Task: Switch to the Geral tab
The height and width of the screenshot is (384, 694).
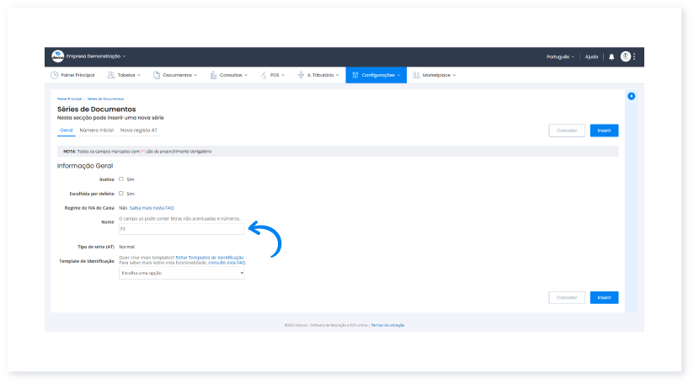Action: [67, 130]
